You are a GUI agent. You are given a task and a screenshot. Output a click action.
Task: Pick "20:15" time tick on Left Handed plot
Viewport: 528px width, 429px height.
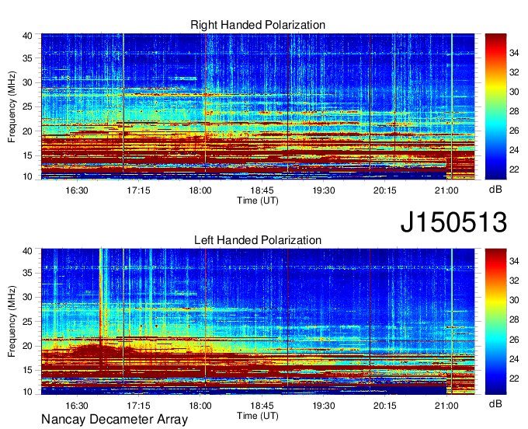click(385, 406)
